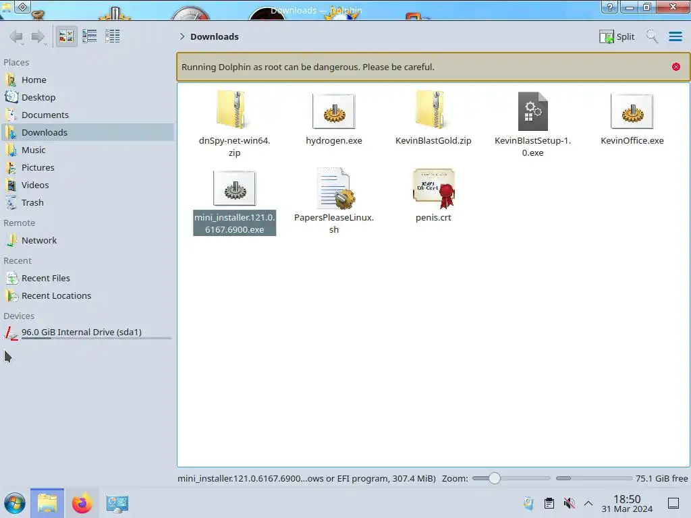Image resolution: width=691 pixels, height=518 pixels.
Task: Open the window menu icon in title bar
Action: (23, 7)
